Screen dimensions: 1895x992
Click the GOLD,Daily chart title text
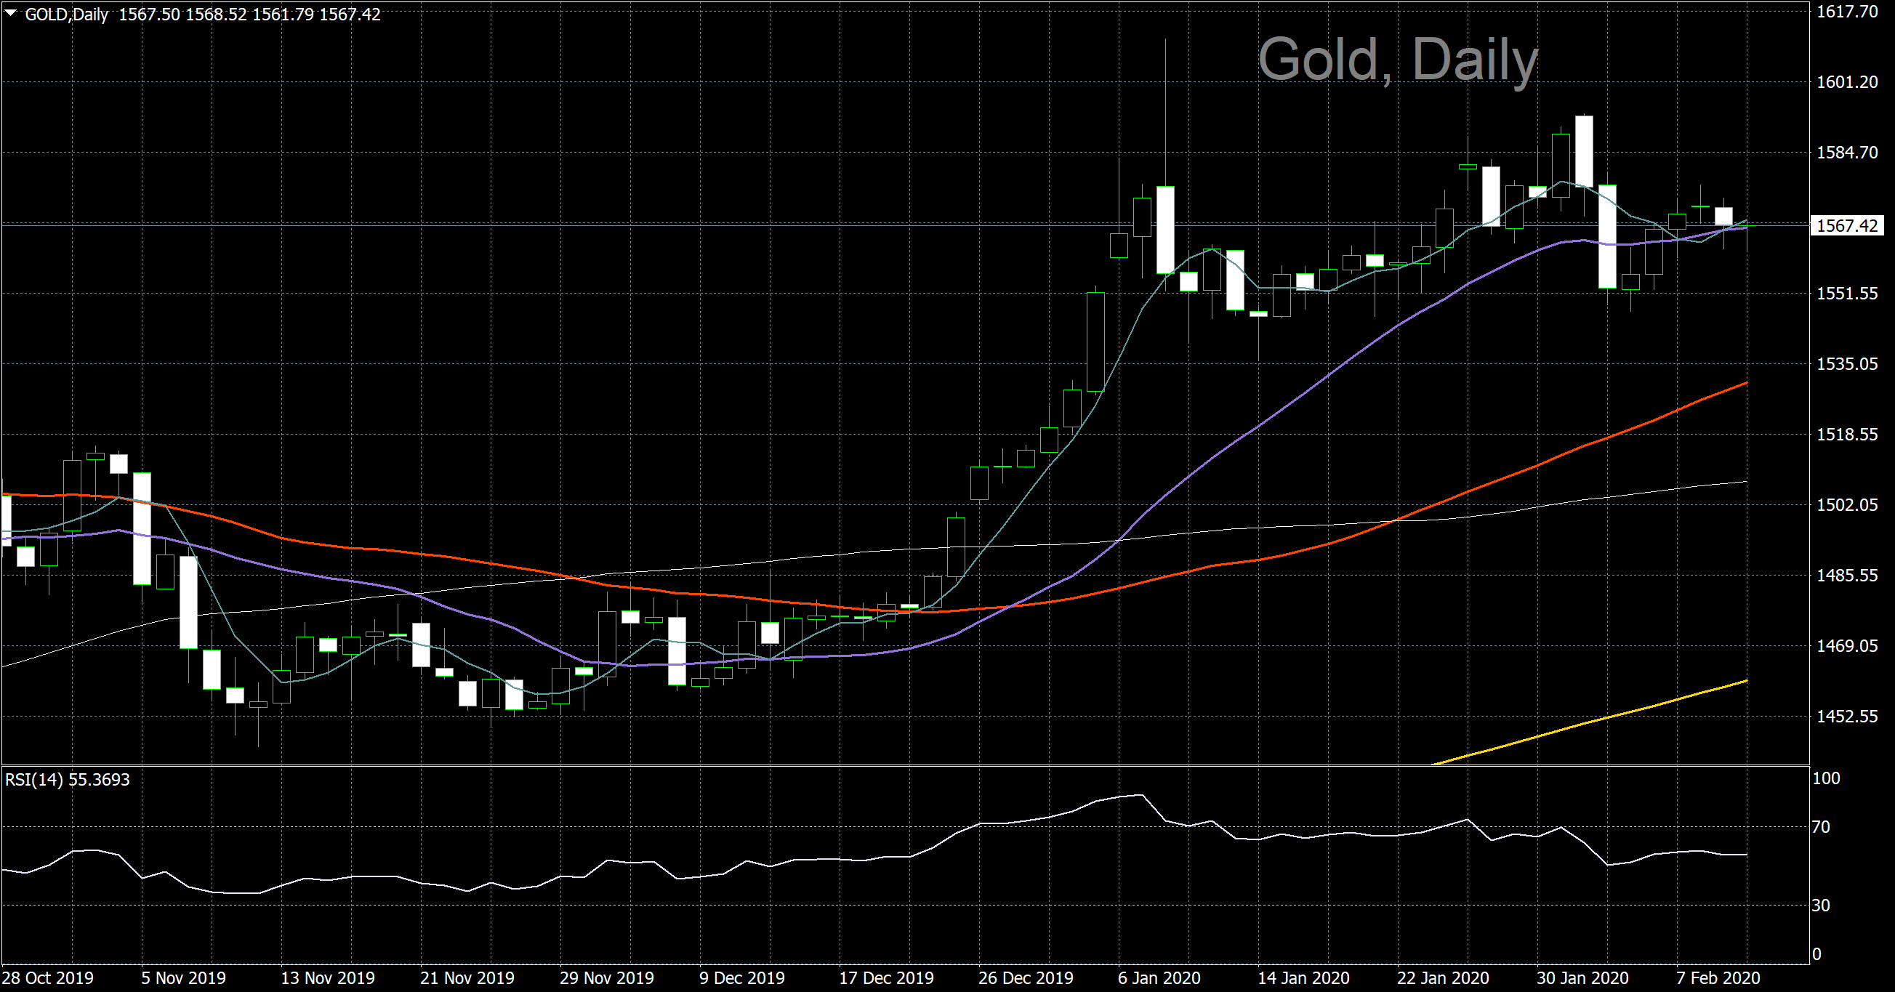click(67, 15)
